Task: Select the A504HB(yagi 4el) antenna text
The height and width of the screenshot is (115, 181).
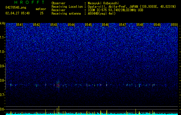Action: (x=102, y=14)
